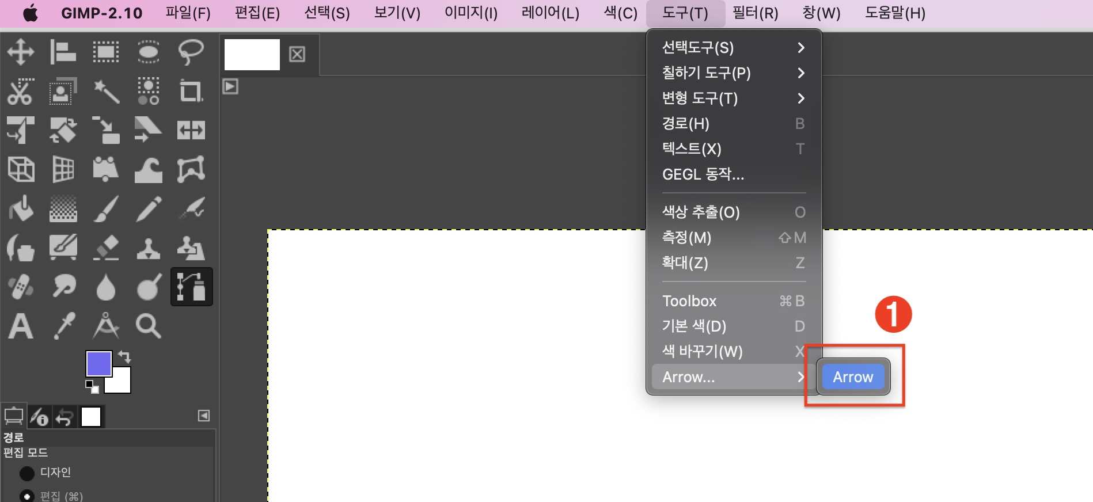
Task: Pick the Free Select lasso tool
Action: (191, 52)
